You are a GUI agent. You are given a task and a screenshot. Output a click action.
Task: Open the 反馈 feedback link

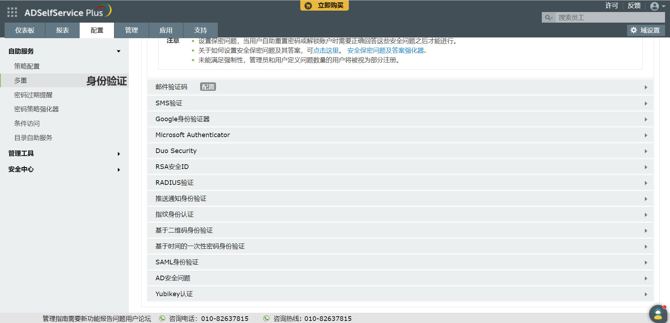[x=634, y=6]
